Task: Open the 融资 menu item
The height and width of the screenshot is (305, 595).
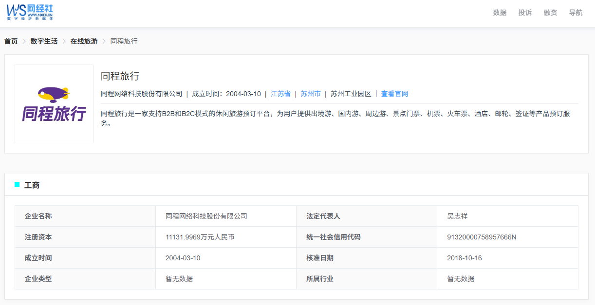Action: click(x=550, y=13)
